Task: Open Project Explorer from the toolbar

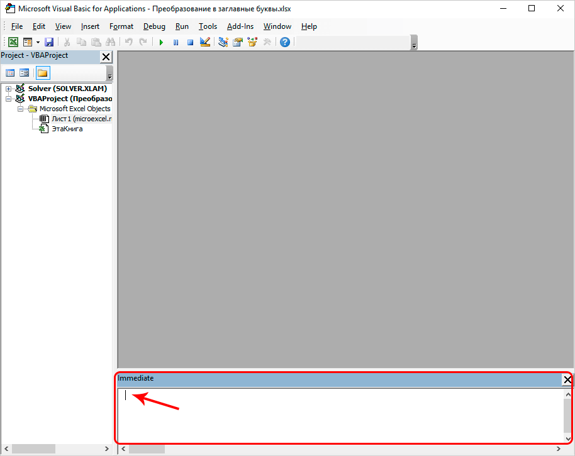Action: (223, 42)
